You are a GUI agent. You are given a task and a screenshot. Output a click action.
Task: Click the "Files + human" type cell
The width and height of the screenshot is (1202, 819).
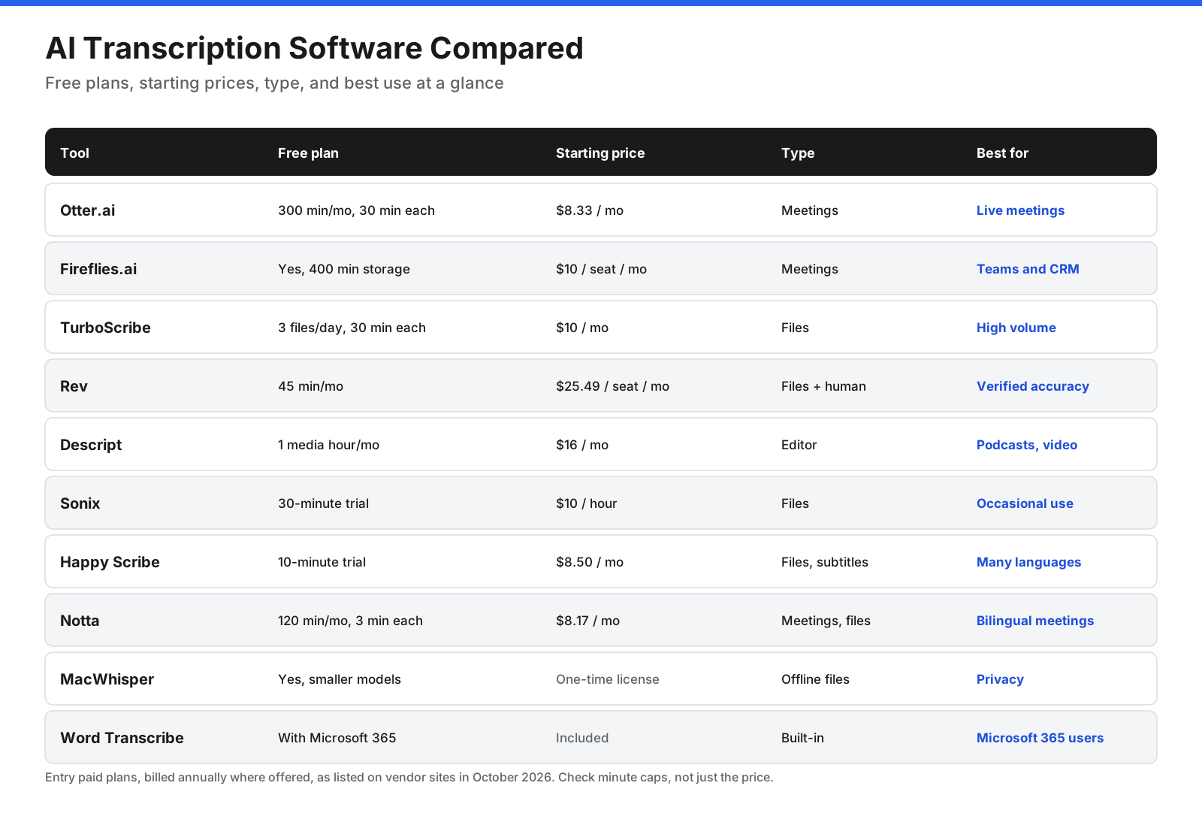pyautogui.click(x=823, y=386)
